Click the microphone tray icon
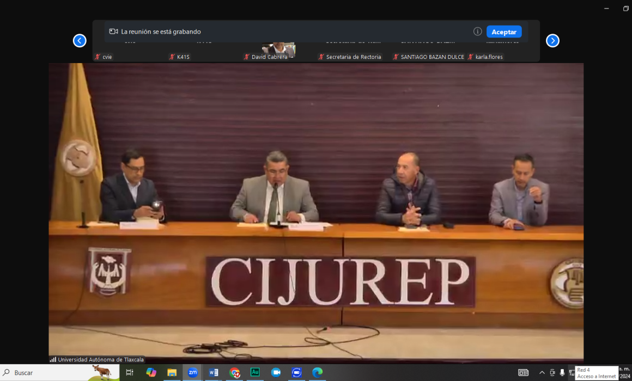 tap(562, 372)
